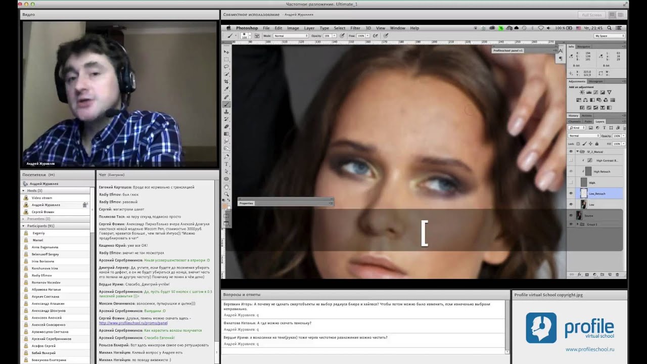647x364 pixels.
Task: Open the profileschool.ru/promo/panel chat link
Action: click(133, 323)
